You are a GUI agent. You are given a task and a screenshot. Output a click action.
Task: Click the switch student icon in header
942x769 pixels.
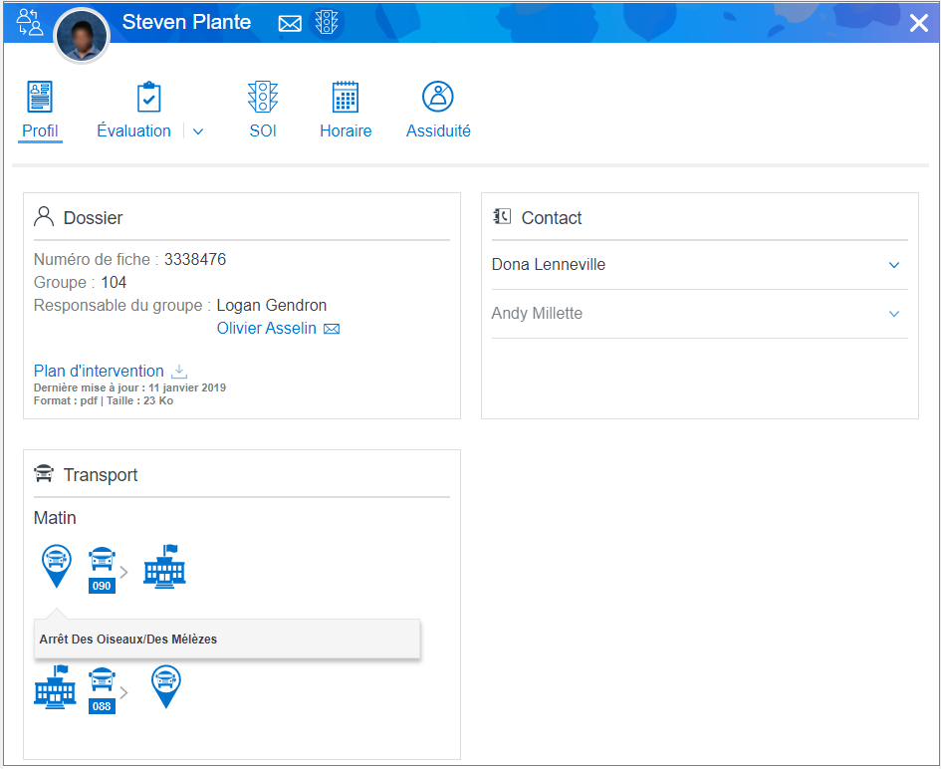[30, 22]
